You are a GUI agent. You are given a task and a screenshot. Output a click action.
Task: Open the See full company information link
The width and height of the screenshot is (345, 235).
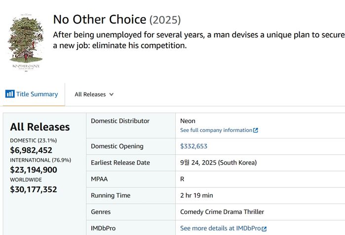tap(216, 130)
